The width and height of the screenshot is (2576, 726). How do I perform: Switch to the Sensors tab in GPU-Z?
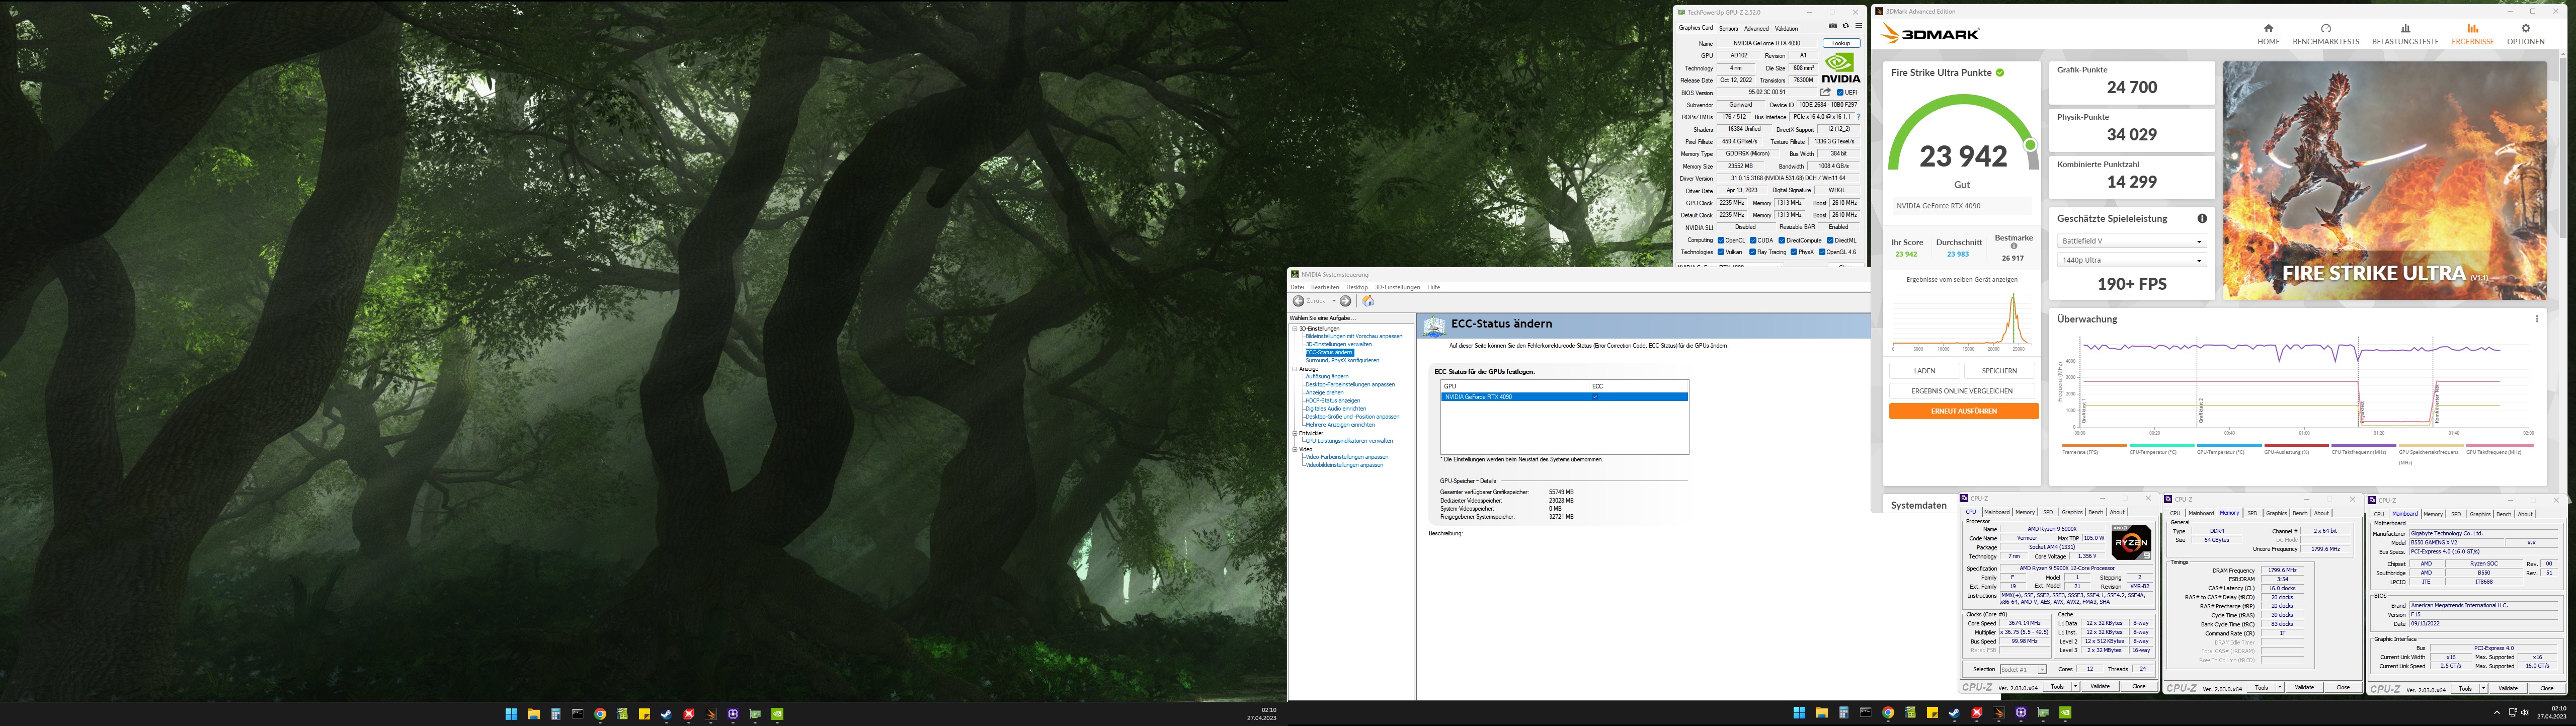(x=1728, y=28)
